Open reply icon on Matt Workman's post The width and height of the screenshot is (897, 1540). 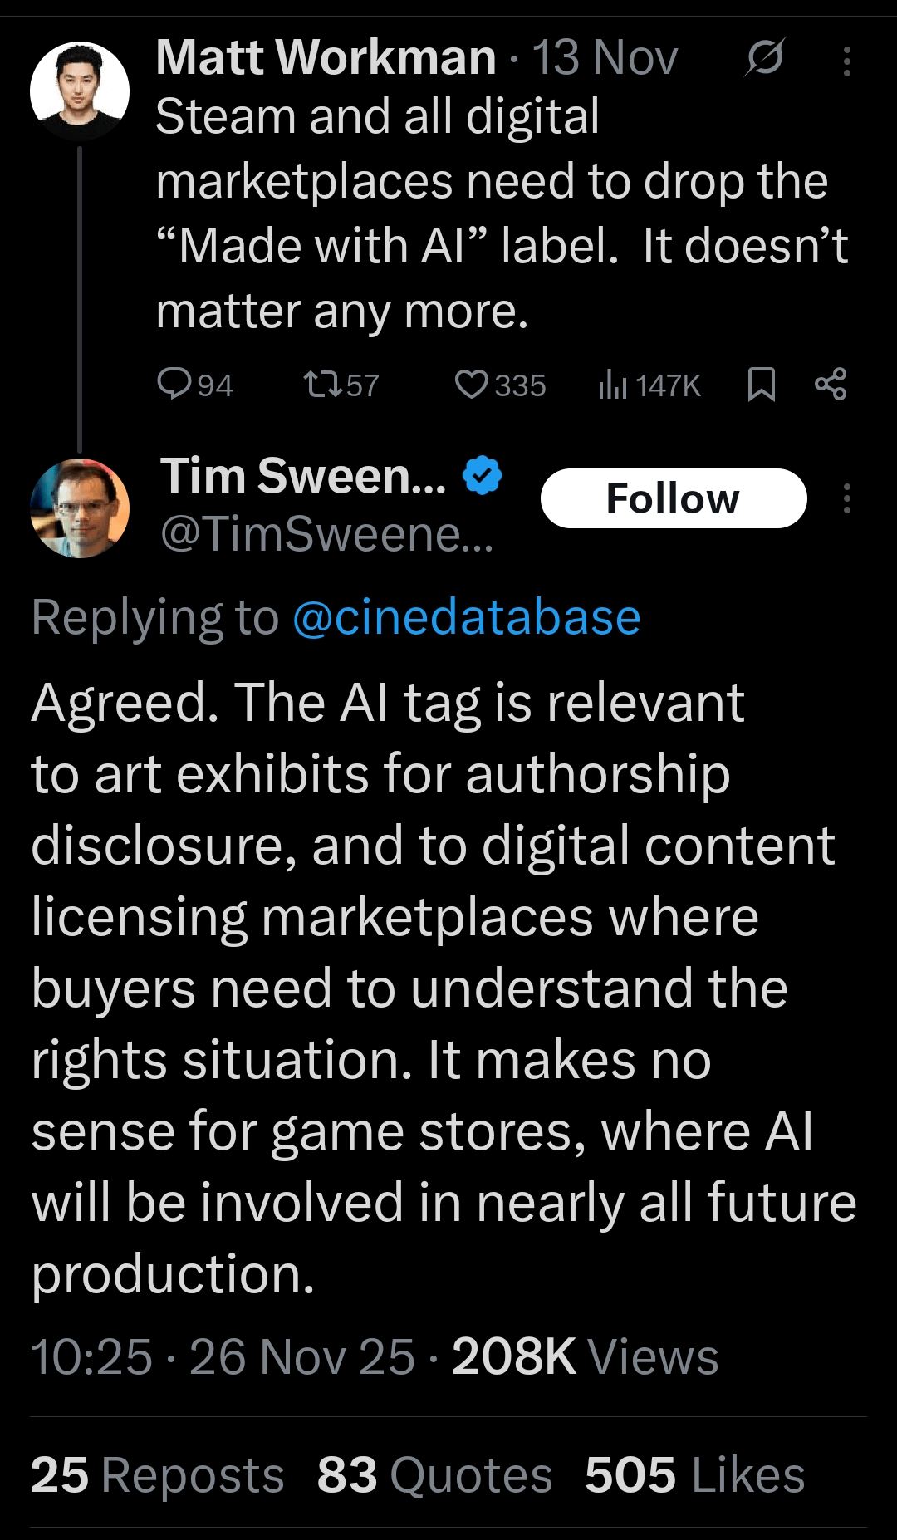pos(174,384)
